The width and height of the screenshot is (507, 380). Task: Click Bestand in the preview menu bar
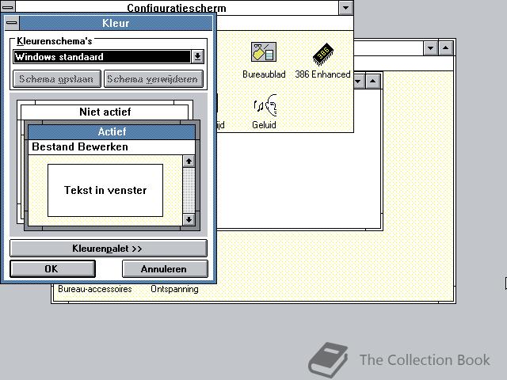(53, 146)
